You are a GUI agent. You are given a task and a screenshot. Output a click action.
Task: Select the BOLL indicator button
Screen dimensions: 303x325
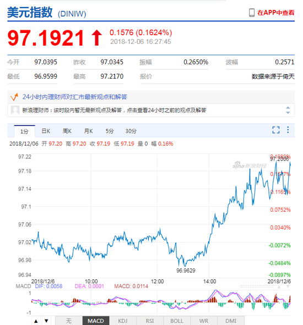(177, 321)
